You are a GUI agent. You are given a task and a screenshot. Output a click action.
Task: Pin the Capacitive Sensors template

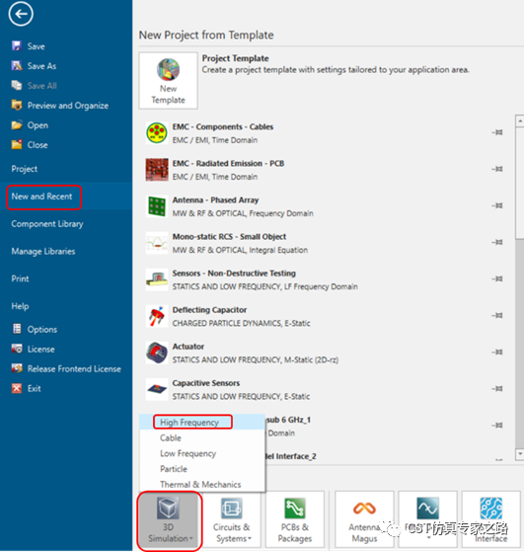(497, 389)
